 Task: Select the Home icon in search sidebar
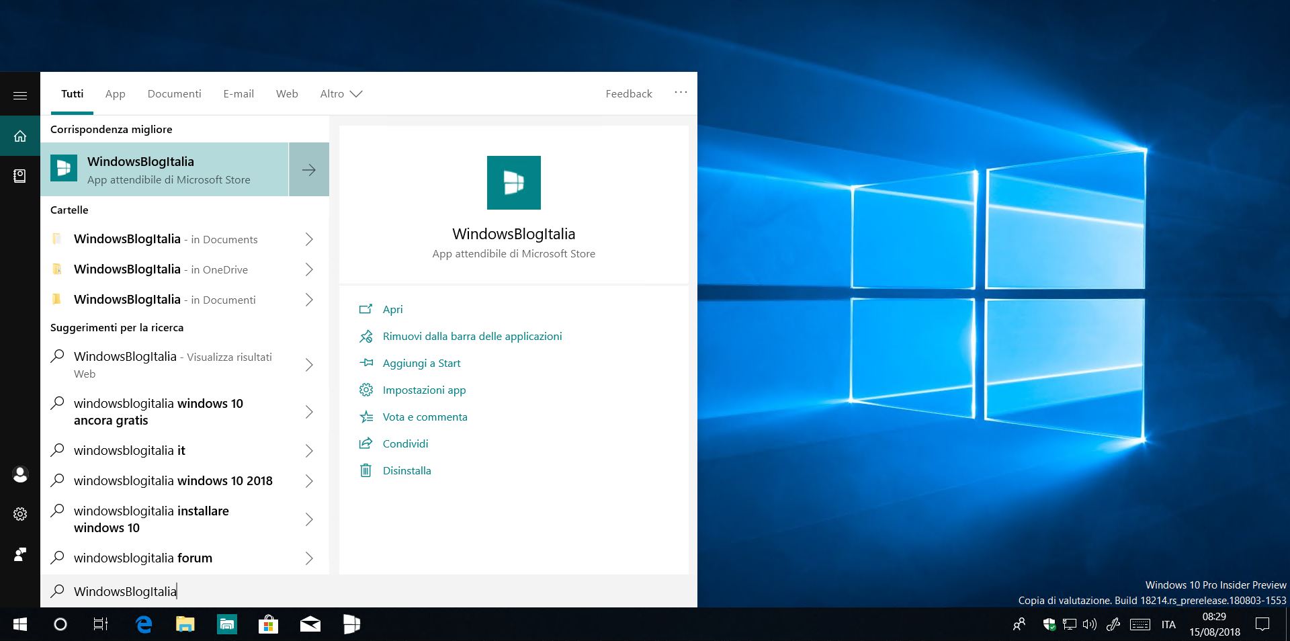tap(20, 136)
